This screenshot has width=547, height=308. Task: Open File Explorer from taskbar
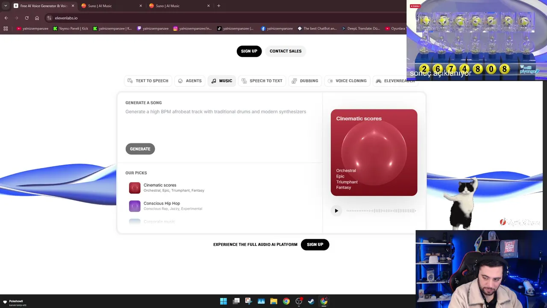pos(273,301)
